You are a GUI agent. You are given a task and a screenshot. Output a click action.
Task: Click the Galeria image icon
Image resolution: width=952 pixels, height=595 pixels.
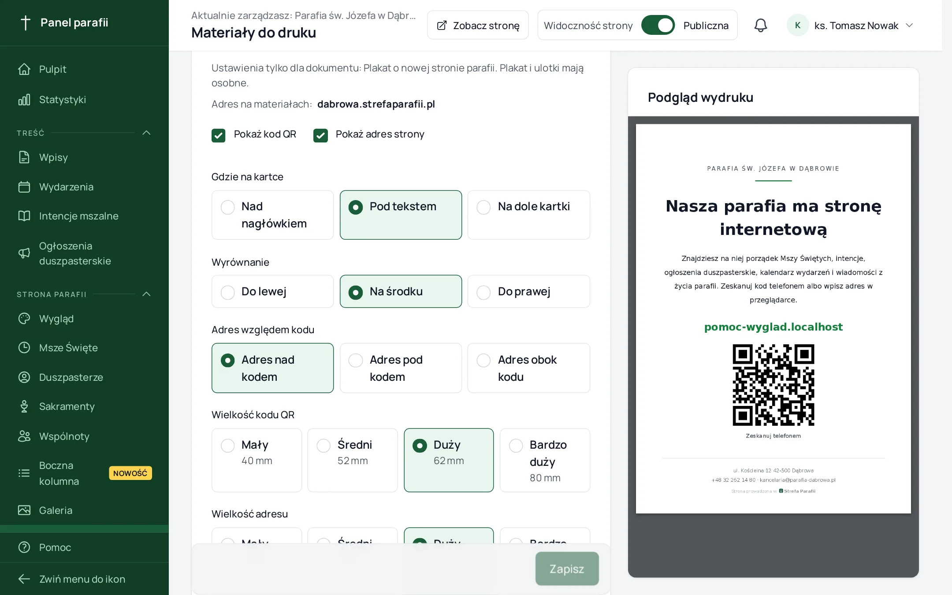(24, 510)
